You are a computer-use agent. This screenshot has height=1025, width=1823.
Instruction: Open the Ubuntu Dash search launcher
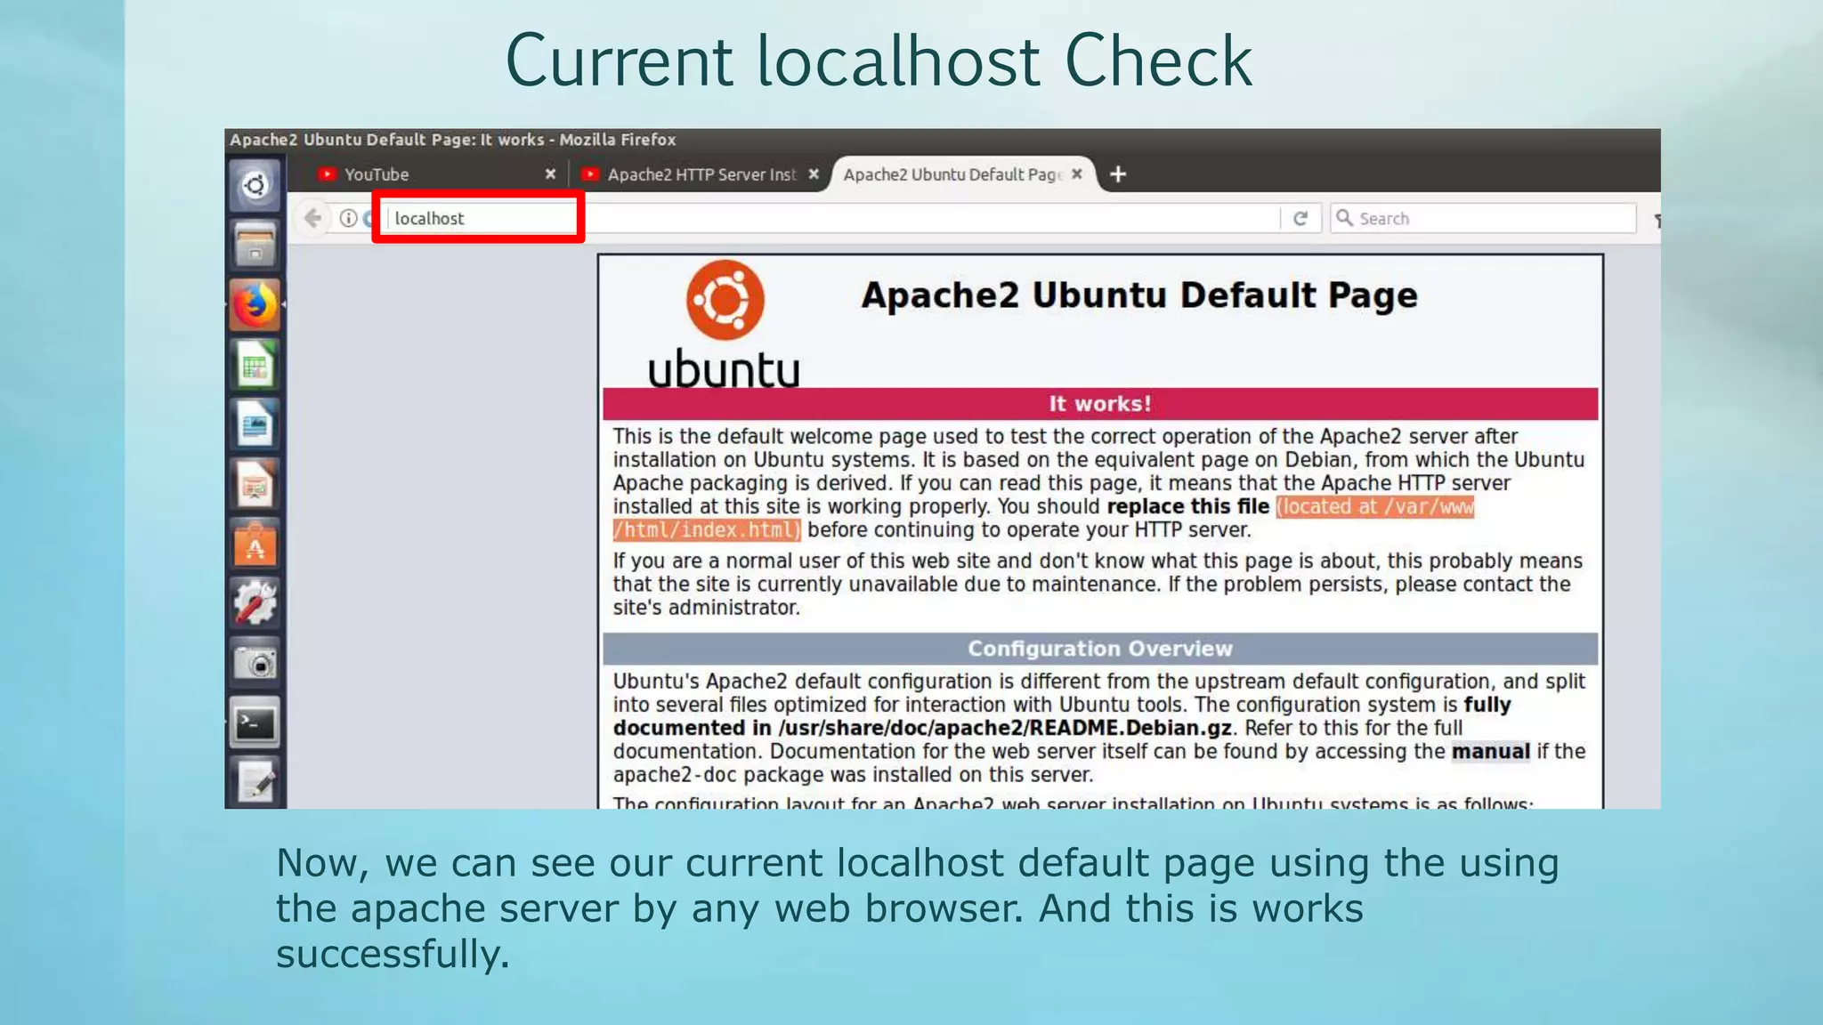[255, 185]
